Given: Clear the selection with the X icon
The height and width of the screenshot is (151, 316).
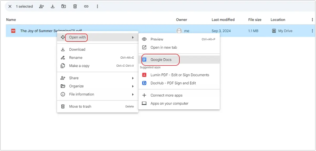Looking at the screenshot, I should [10, 7].
